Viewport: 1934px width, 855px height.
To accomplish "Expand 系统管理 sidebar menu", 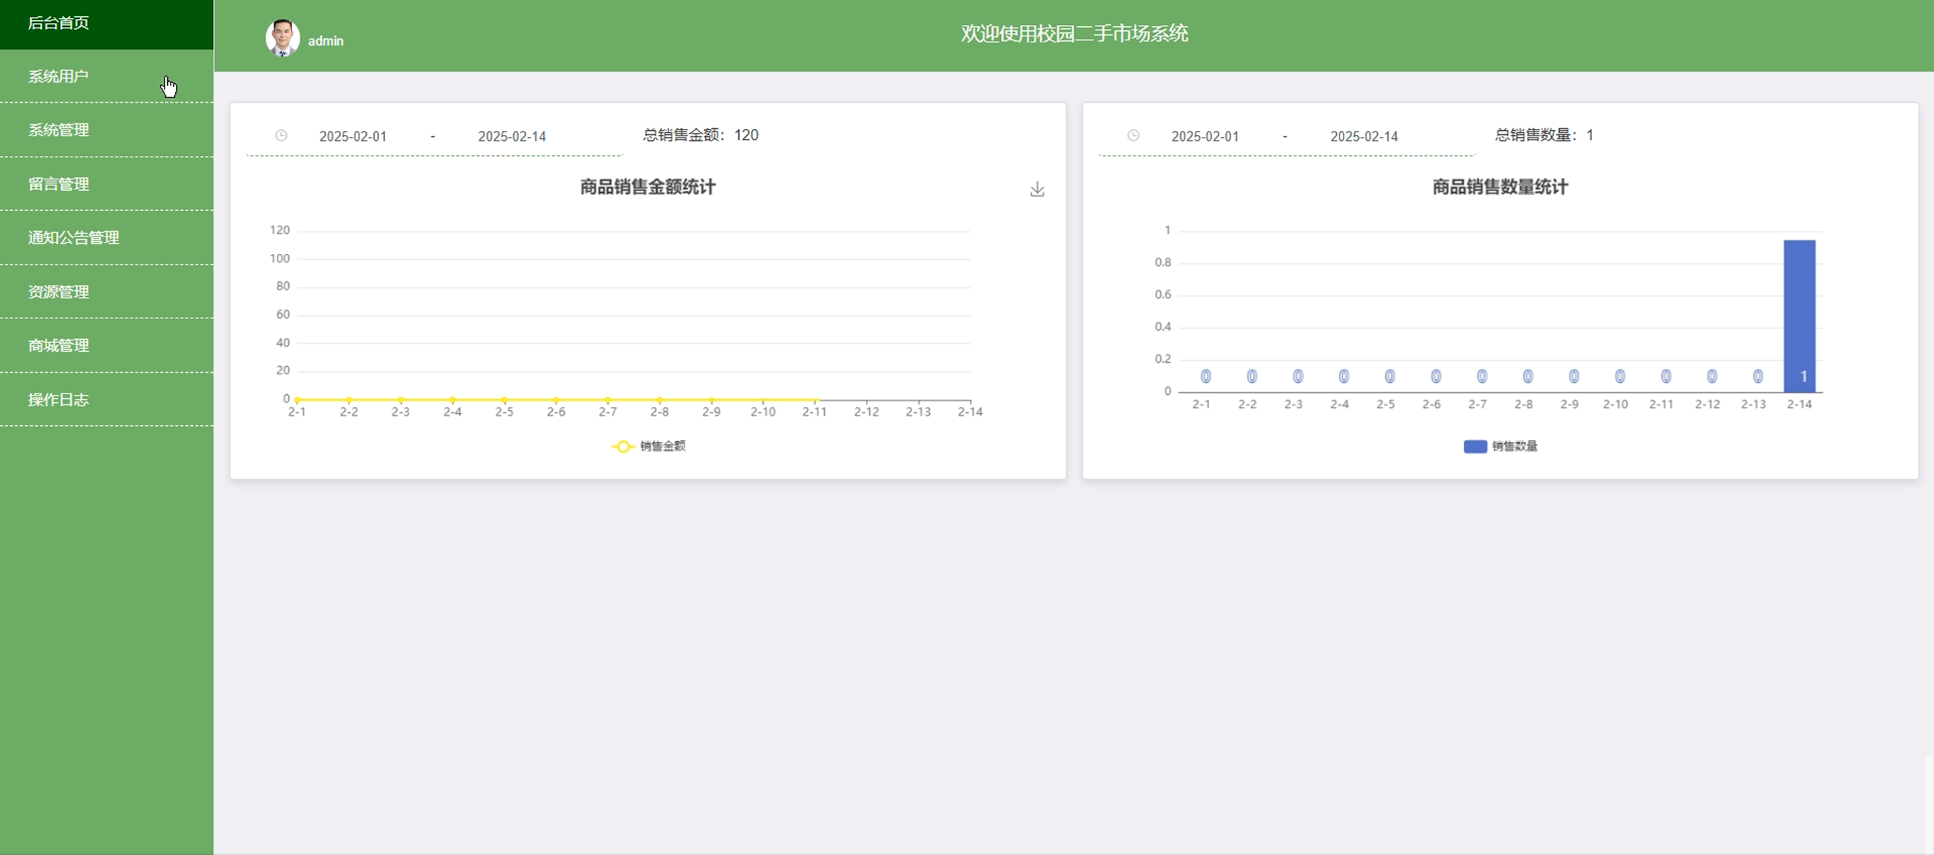I will coord(58,130).
